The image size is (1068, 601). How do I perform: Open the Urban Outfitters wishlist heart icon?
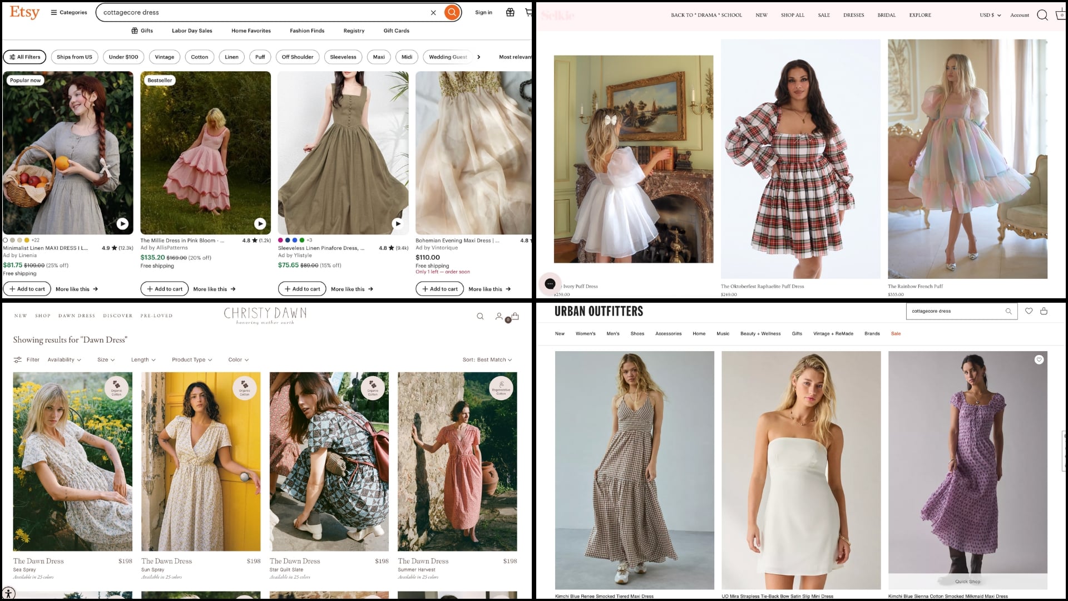point(1029,311)
